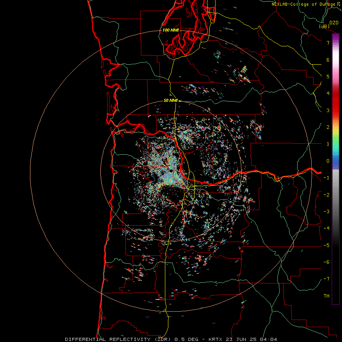
Task: Click the red section of the color bar
Action: (336, 103)
